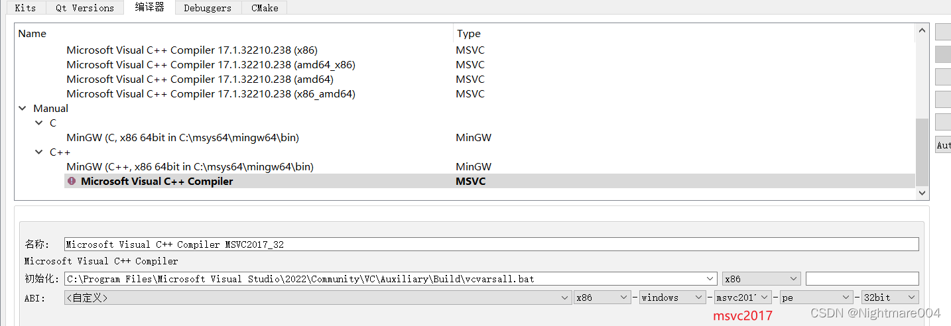Viewport: 951px width, 326px height.
Task: Open the ABI x86 architecture dropdown
Action: 602,298
